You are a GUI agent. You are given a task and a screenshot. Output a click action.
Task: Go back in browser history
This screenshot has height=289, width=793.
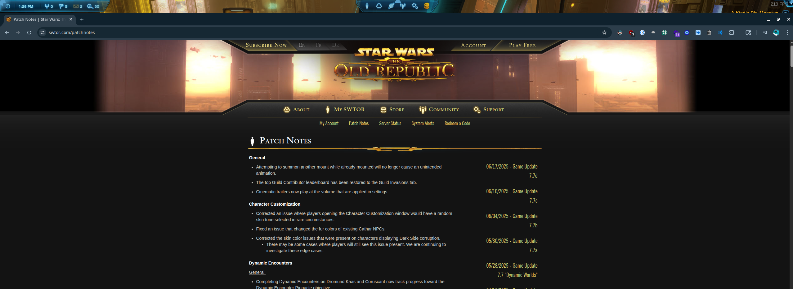tap(7, 33)
